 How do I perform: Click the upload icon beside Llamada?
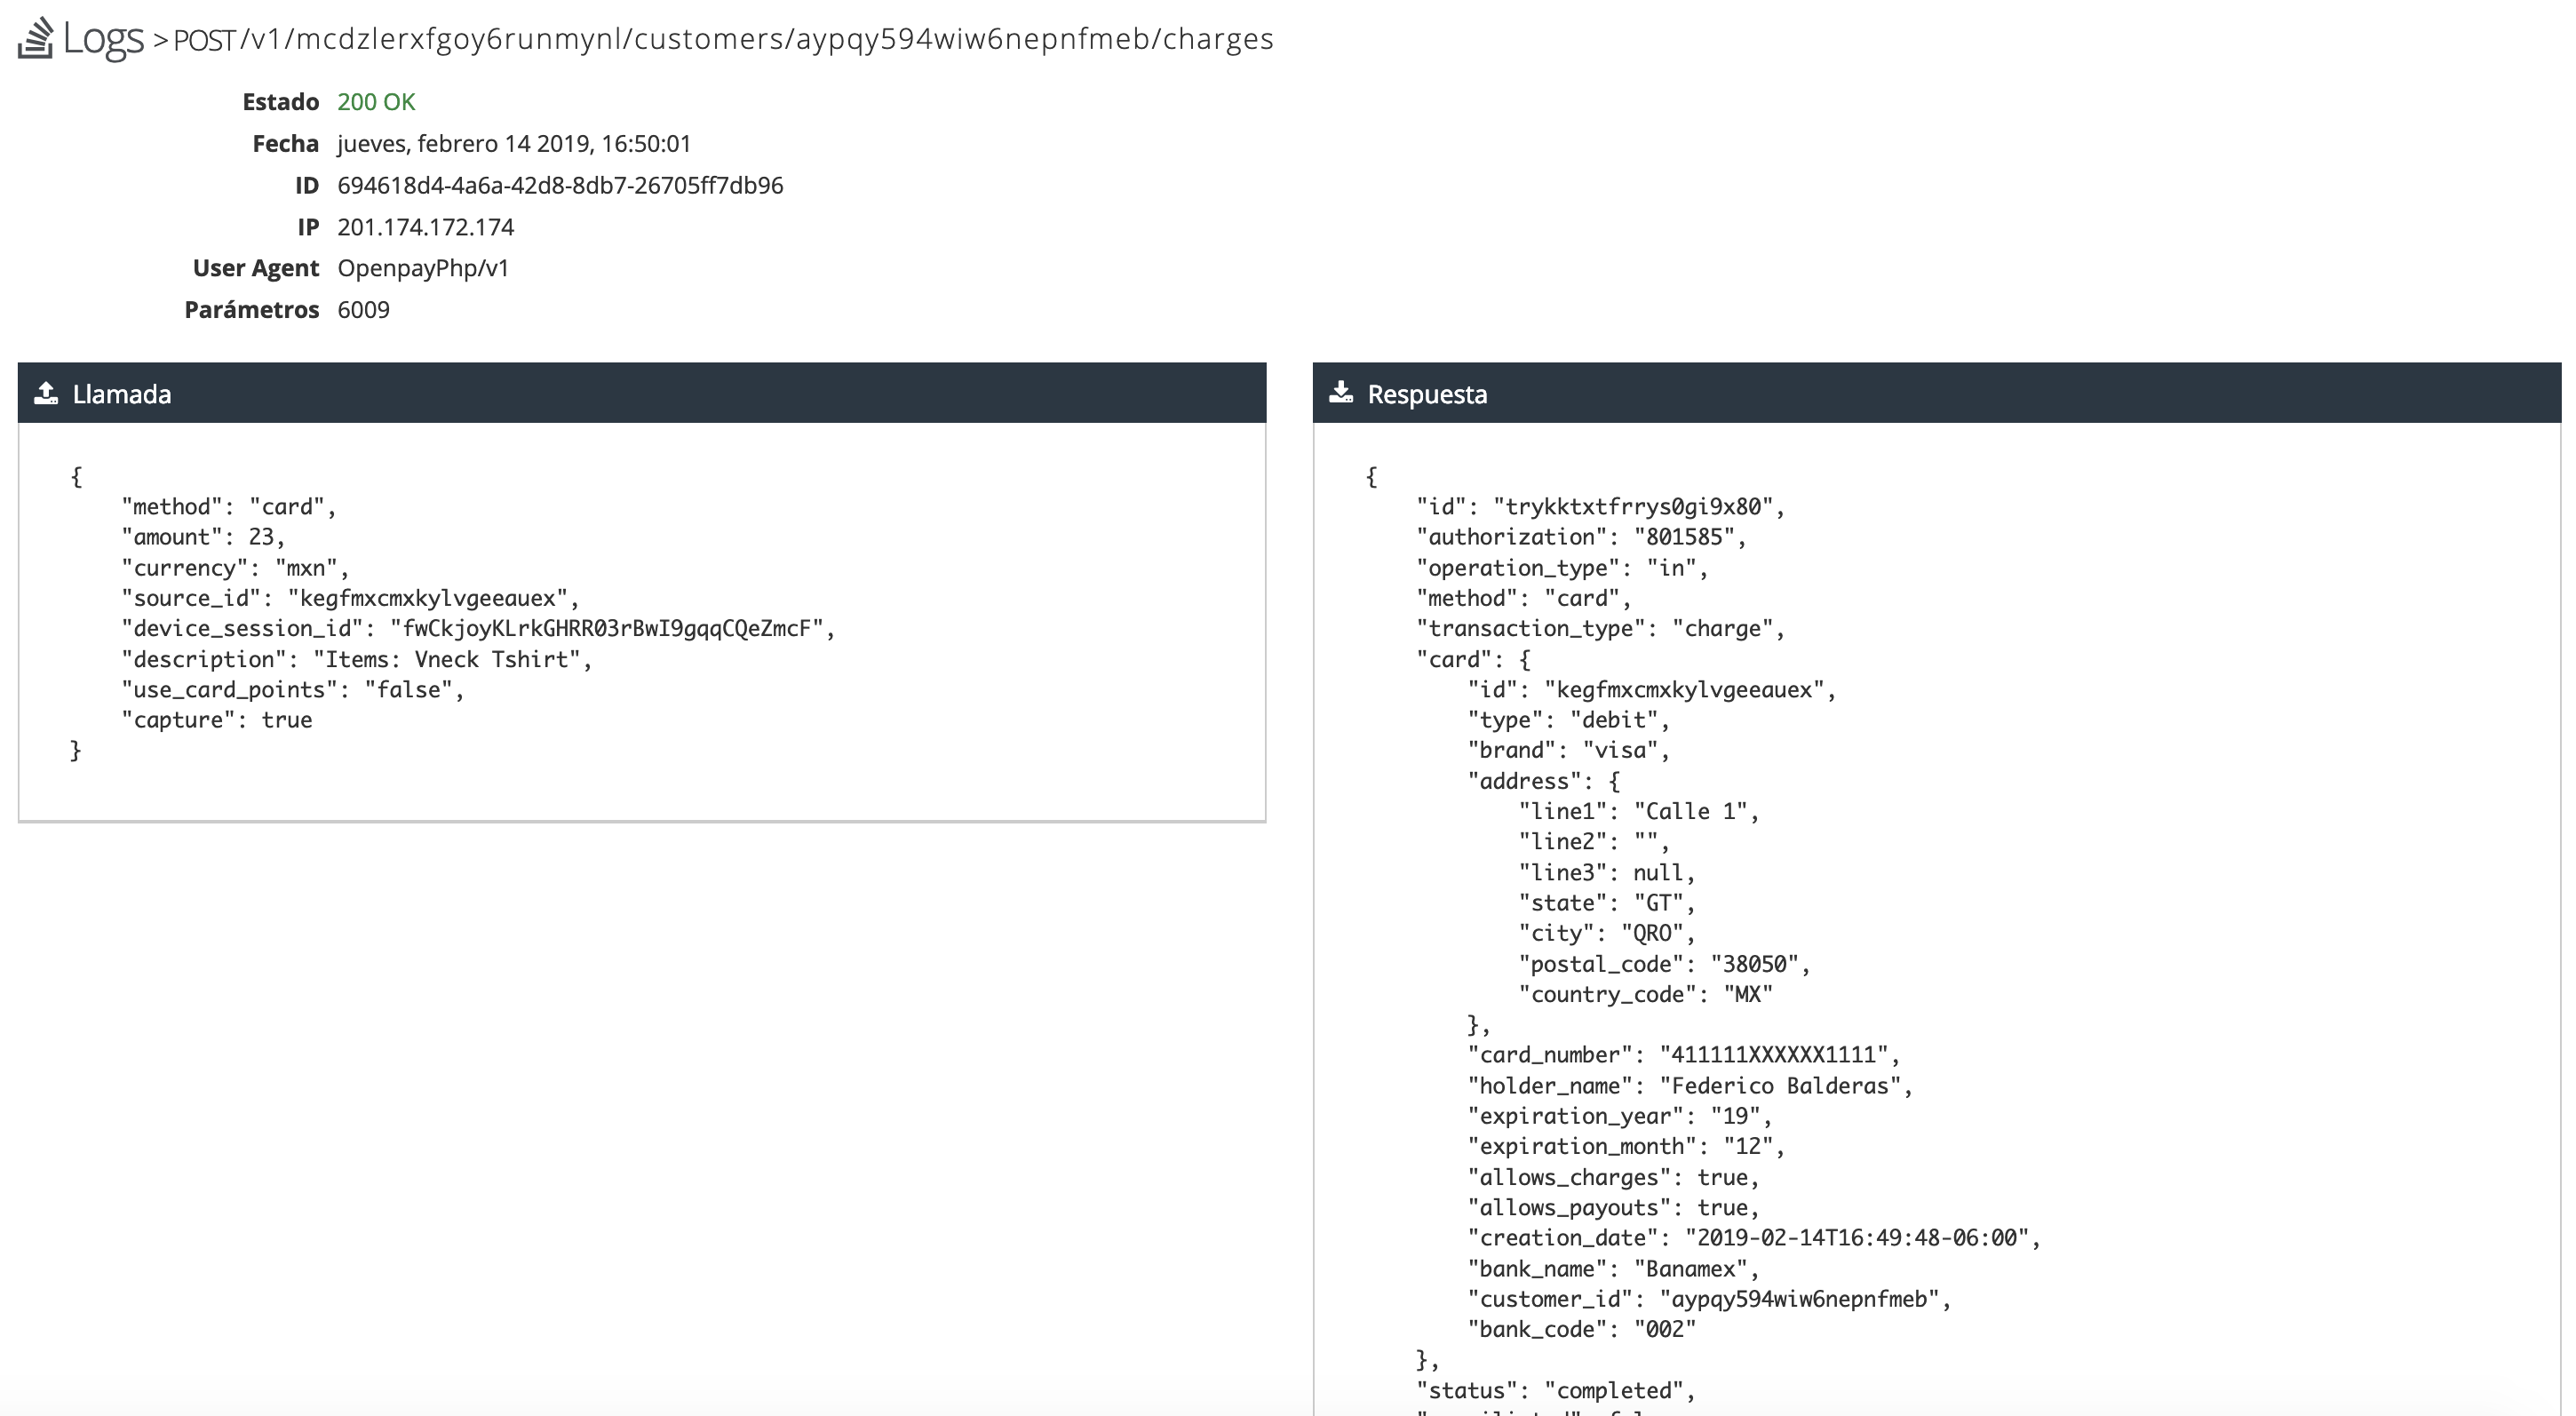[47, 393]
